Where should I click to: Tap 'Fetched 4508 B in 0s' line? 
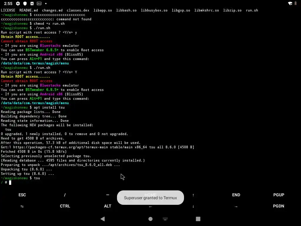(x=34, y=152)
